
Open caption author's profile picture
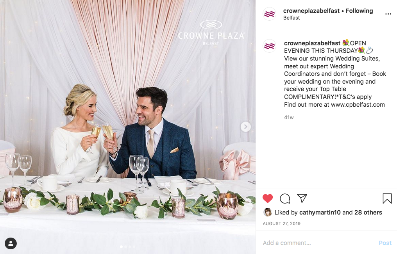point(269,46)
